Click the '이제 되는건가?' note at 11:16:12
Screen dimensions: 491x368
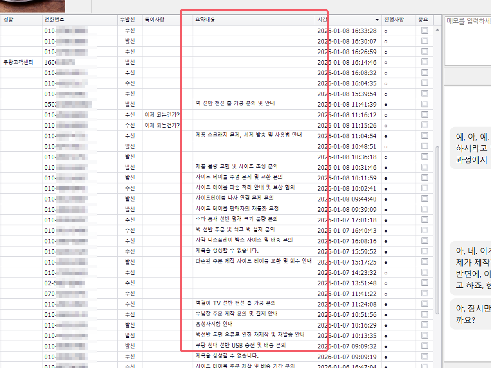[x=162, y=115]
